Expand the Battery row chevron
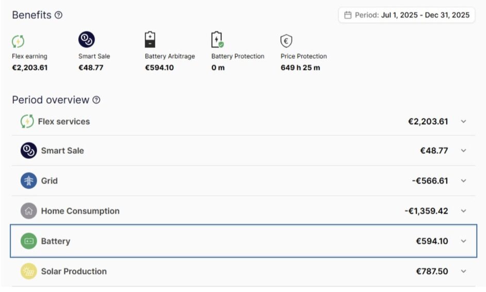486x292 pixels. coord(463,241)
